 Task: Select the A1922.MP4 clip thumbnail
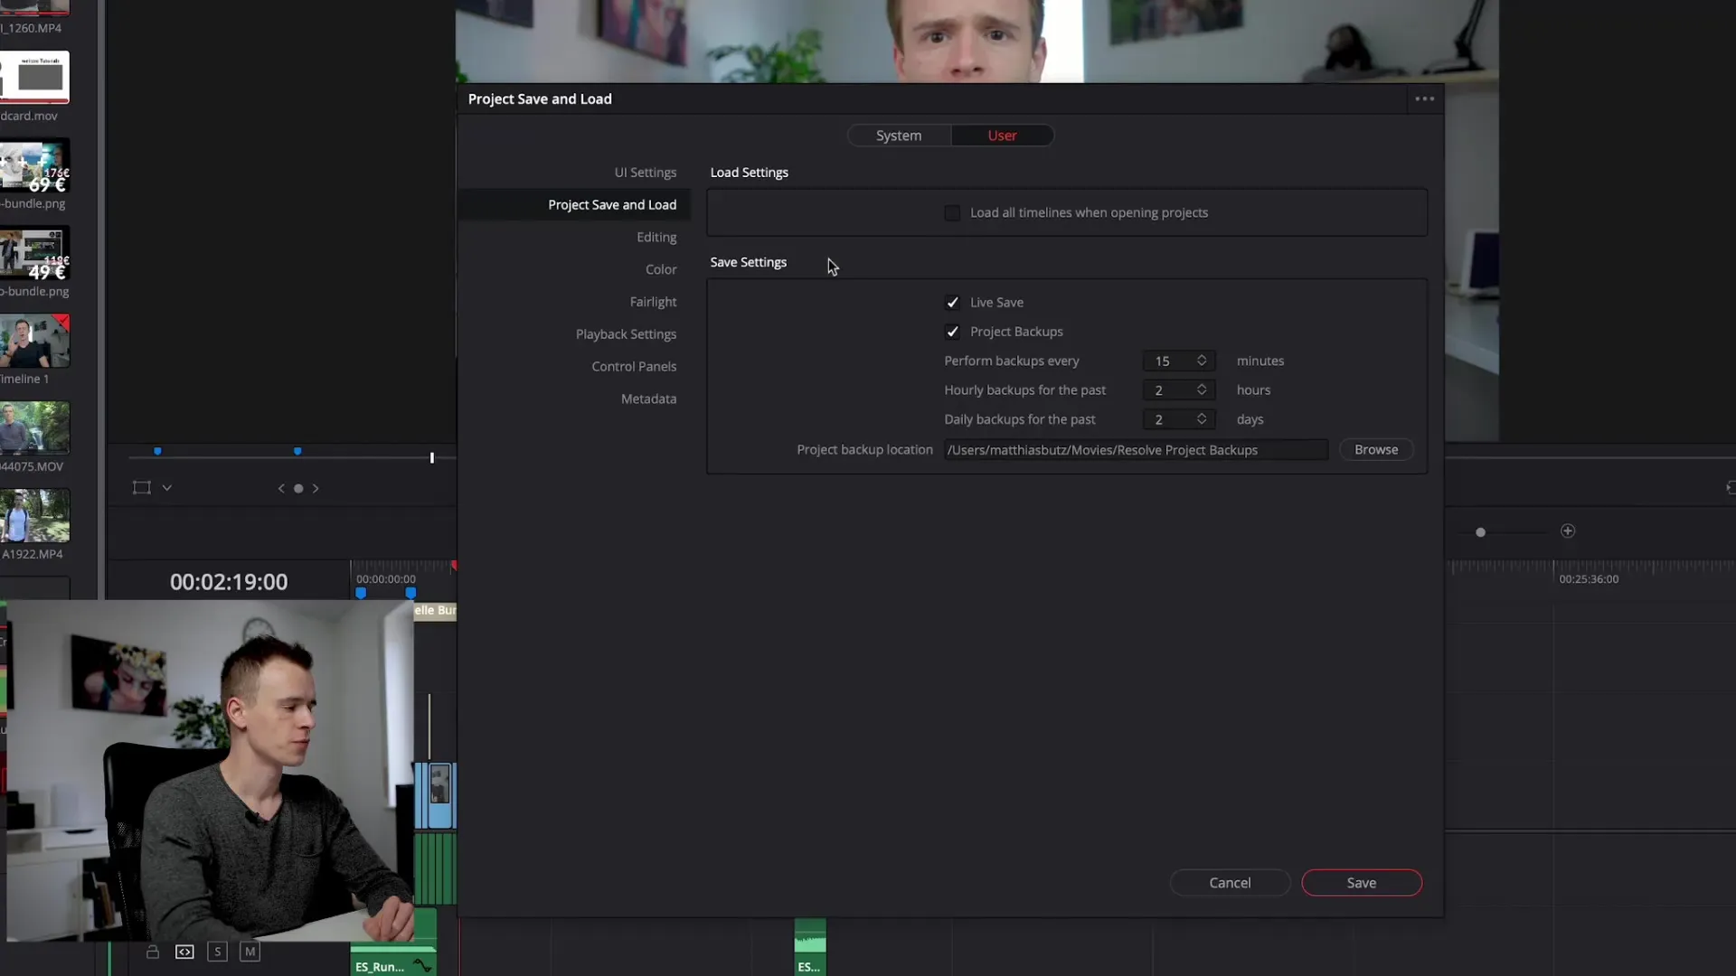pyautogui.click(x=34, y=516)
